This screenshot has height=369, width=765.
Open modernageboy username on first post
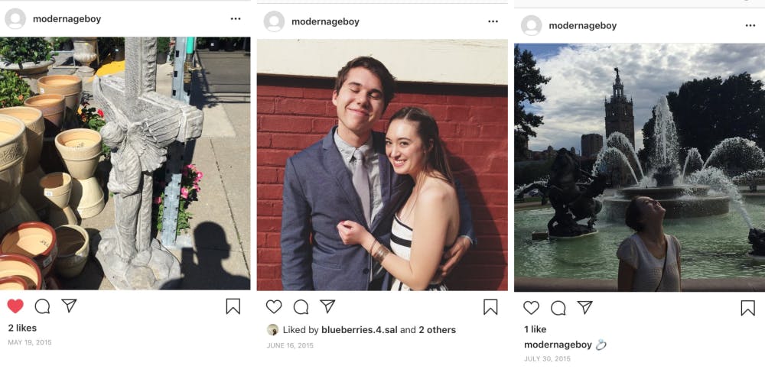tap(67, 19)
